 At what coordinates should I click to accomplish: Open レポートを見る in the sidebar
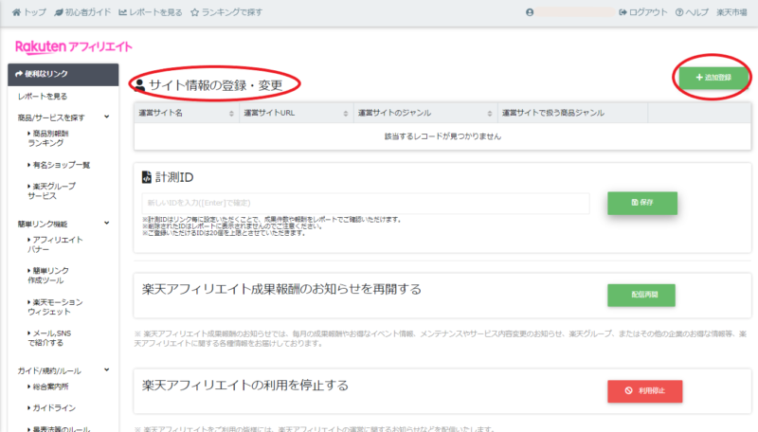(43, 97)
